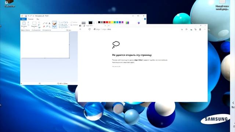The height and width of the screenshot is (132, 235).
Task: Click the Undo arrow in Paint title bar
Action: [29, 16]
